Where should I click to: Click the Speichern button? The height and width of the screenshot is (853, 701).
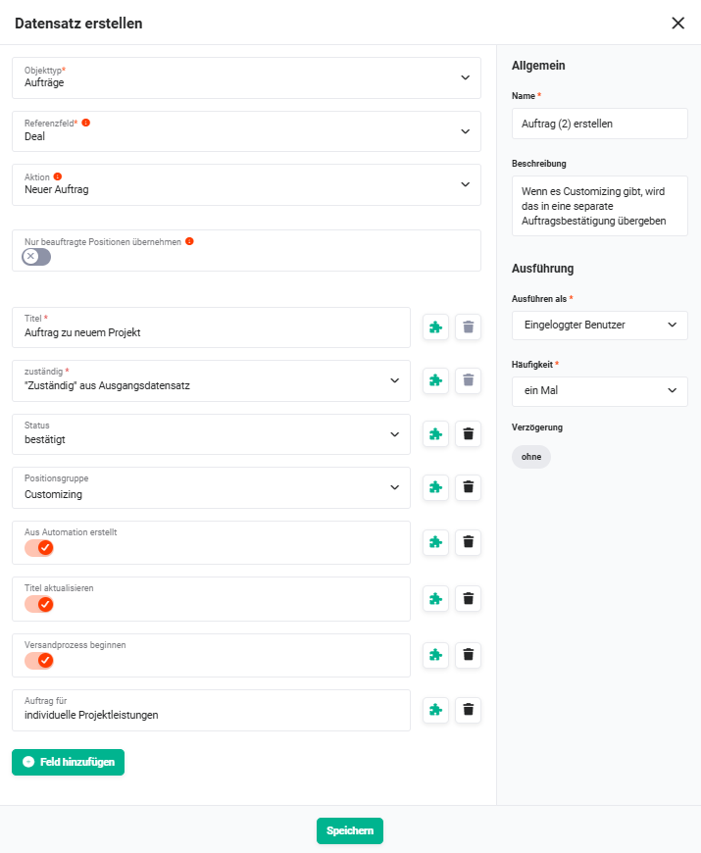pyautogui.click(x=350, y=830)
